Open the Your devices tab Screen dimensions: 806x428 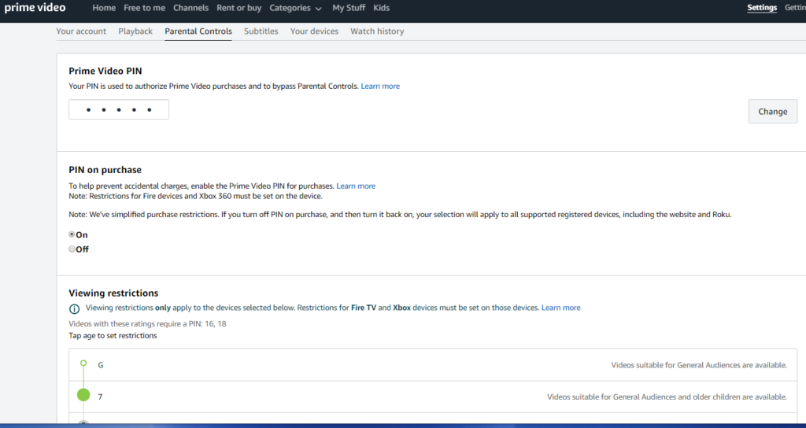[x=314, y=31]
